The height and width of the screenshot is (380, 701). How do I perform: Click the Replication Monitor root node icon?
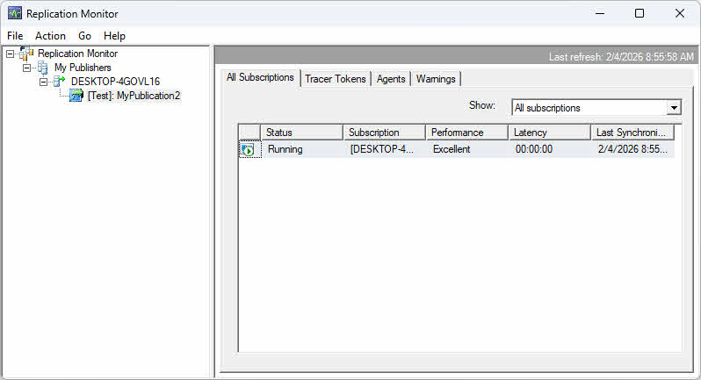tap(26, 54)
